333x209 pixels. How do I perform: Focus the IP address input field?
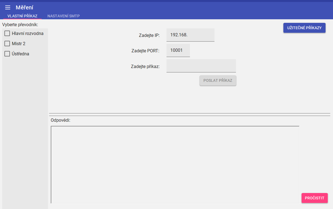point(190,35)
